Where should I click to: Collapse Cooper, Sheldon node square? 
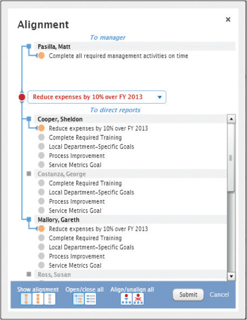(x=29, y=119)
